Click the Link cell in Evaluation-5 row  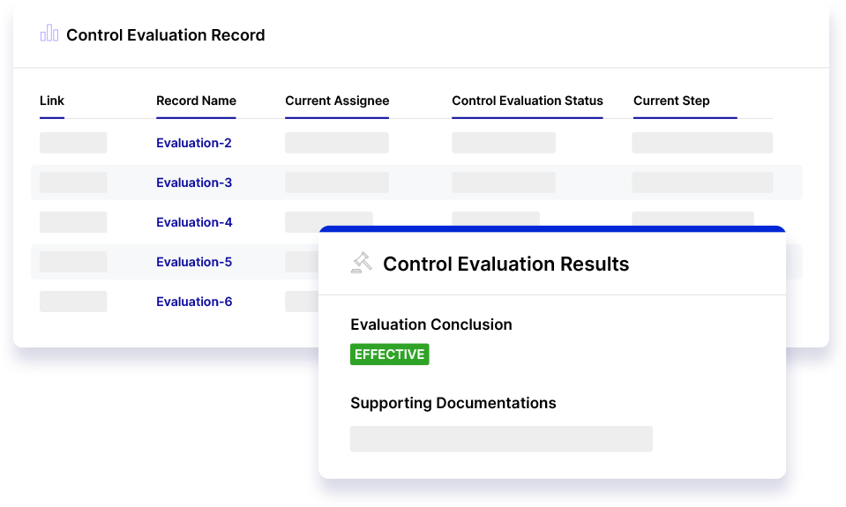[x=73, y=262]
